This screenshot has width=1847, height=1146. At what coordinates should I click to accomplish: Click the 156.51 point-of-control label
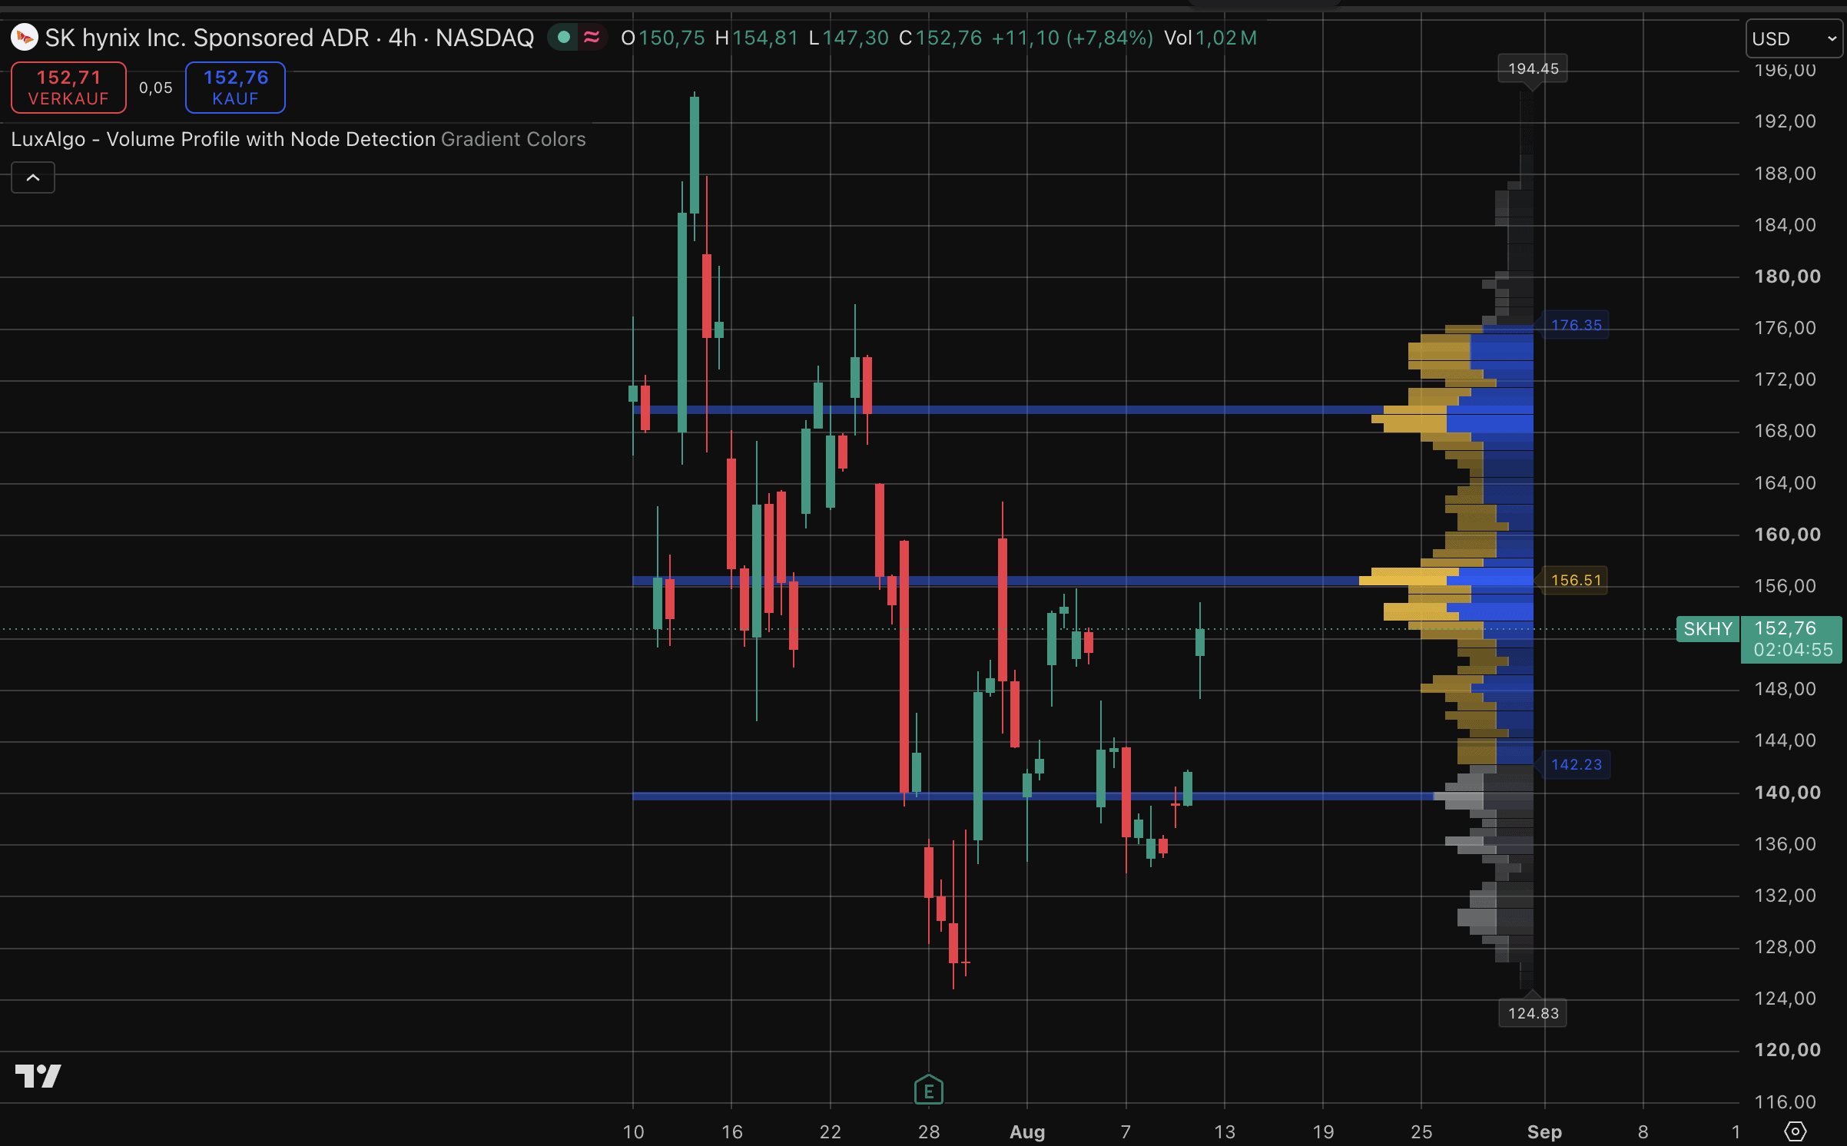(1576, 580)
